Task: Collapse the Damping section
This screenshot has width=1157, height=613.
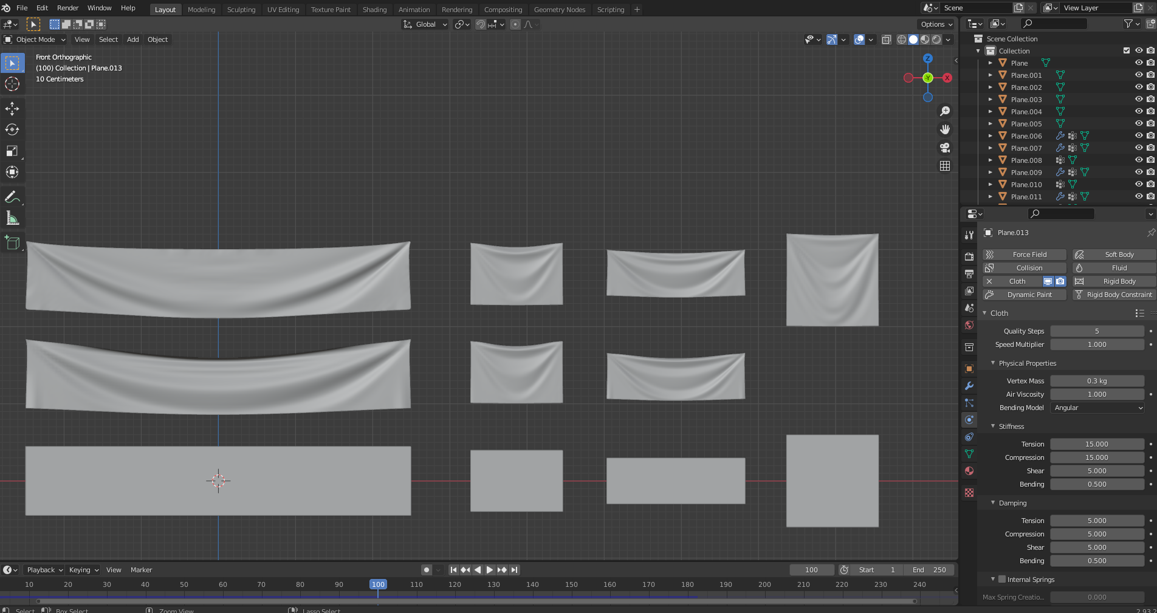Action: point(993,502)
